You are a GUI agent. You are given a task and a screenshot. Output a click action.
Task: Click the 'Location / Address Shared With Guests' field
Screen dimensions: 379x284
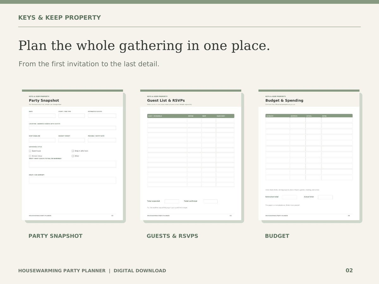(72, 128)
